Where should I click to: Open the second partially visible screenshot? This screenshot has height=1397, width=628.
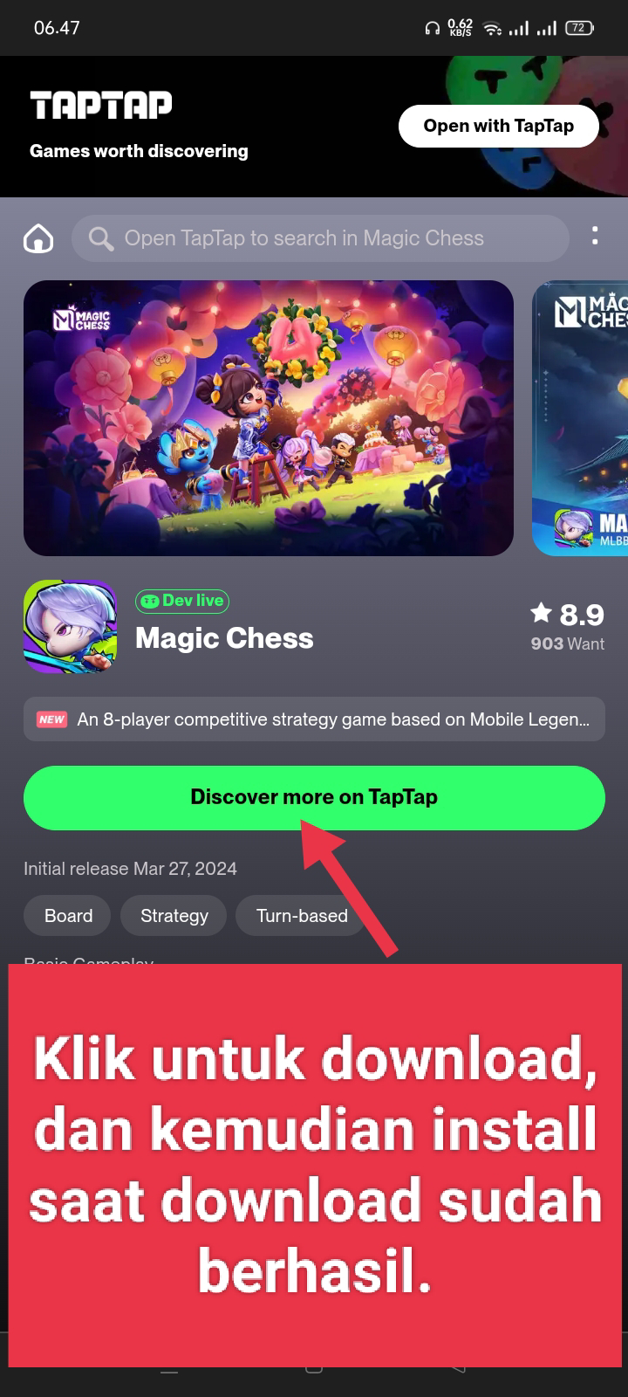[580, 418]
